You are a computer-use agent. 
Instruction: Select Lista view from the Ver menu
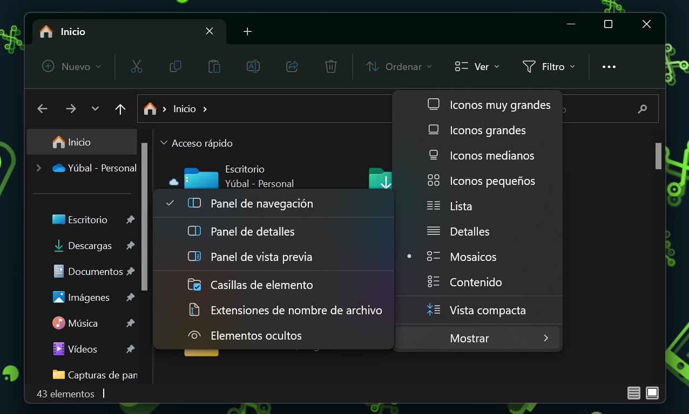coord(461,206)
